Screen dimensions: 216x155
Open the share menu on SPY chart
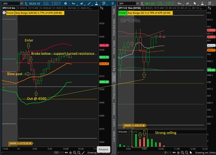coord(187,3)
